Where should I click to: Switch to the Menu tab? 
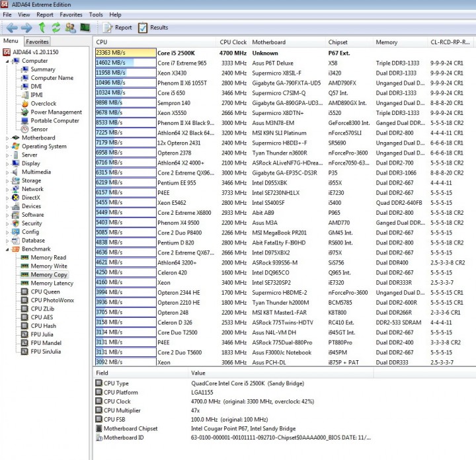coord(11,41)
